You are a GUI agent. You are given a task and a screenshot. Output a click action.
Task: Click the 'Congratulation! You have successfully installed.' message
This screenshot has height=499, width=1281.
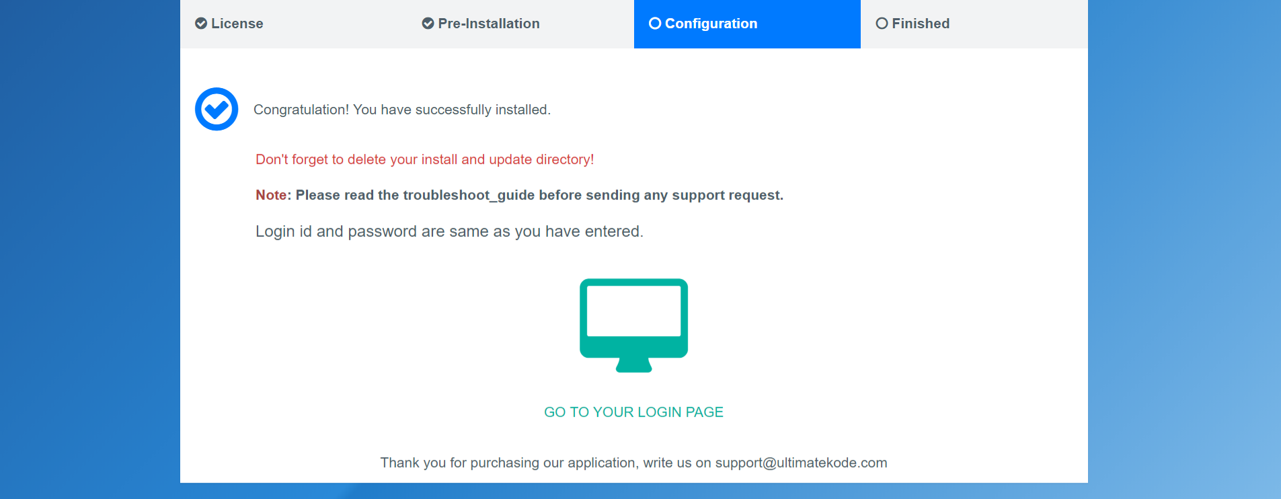tap(402, 110)
